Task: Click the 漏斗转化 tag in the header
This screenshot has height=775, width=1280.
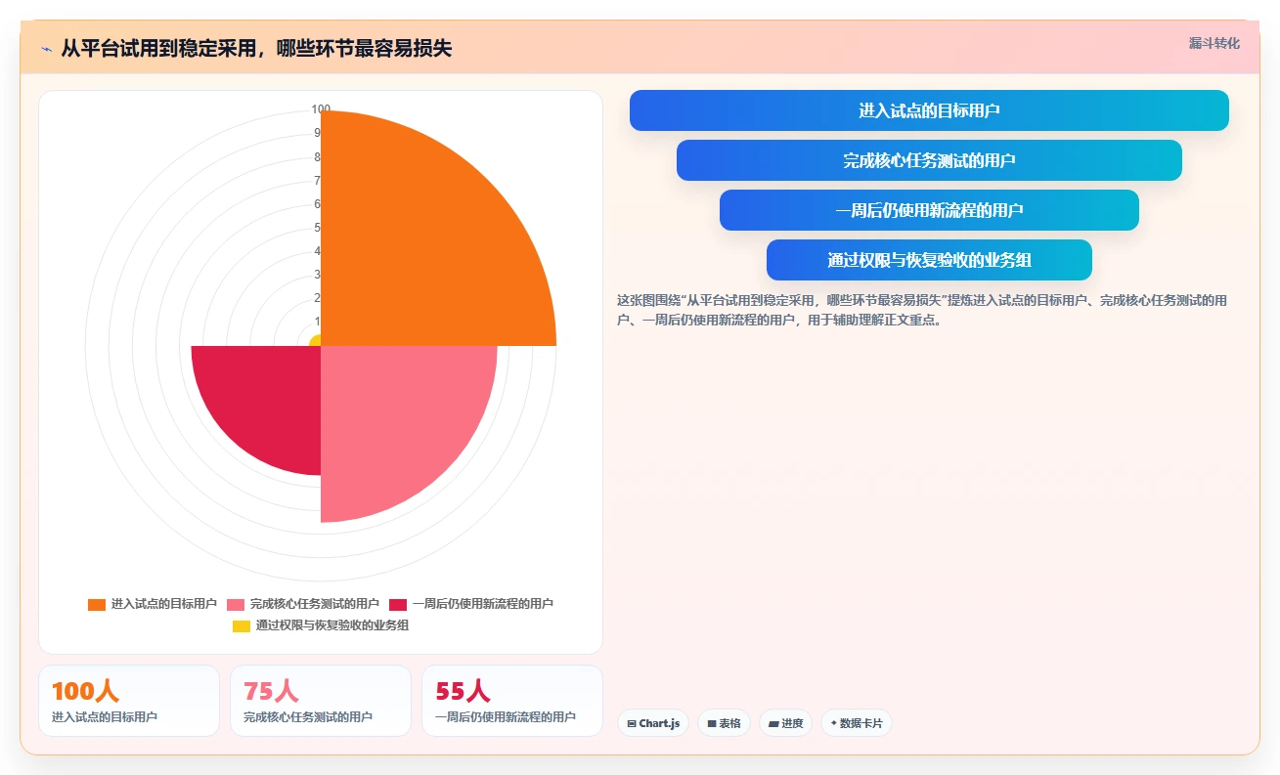Action: pyautogui.click(x=1214, y=43)
